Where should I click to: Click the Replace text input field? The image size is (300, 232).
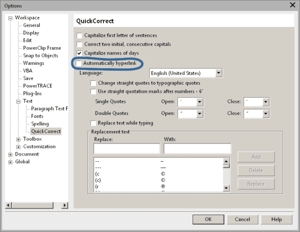[126, 149]
